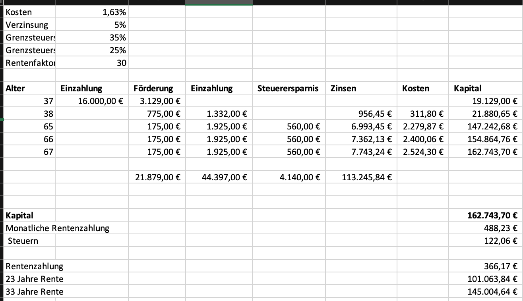The width and height of the screenshot is (523, 301).
Task: Select the Rentenfaktor value 30
Action: (x=92, y=63)
